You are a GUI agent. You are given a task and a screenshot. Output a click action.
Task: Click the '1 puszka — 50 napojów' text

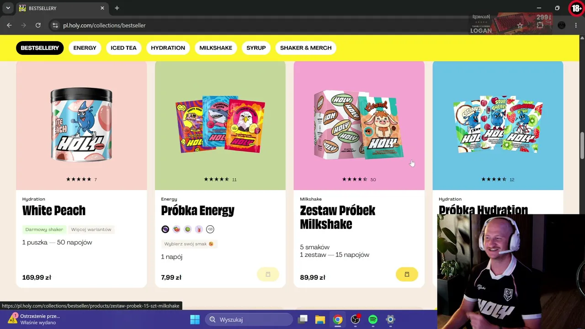[x=57, y=243]
